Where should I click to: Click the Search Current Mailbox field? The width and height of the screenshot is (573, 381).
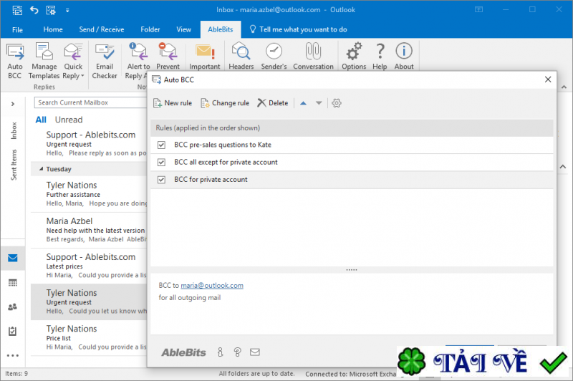(x=90, y=102)
